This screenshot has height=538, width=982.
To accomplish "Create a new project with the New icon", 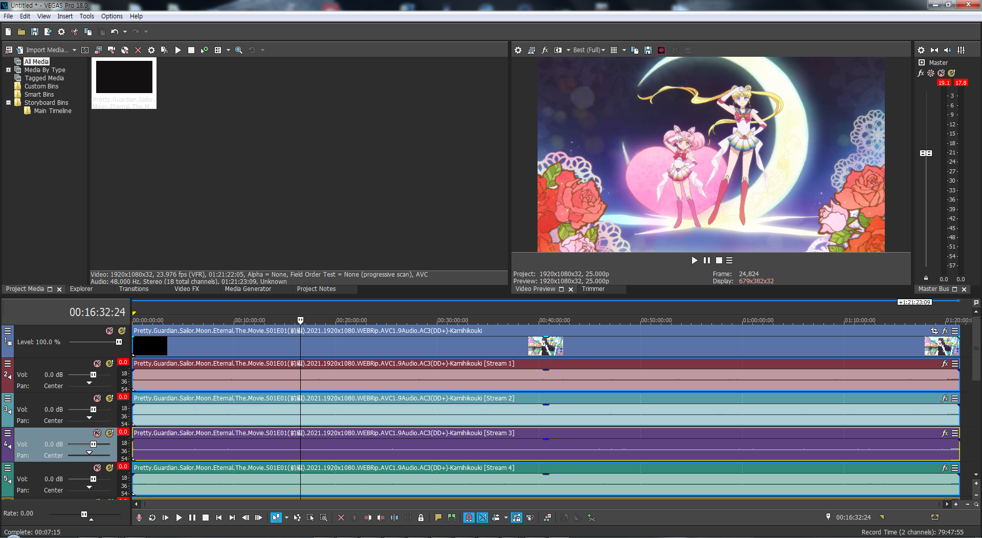I will [8, 32].
